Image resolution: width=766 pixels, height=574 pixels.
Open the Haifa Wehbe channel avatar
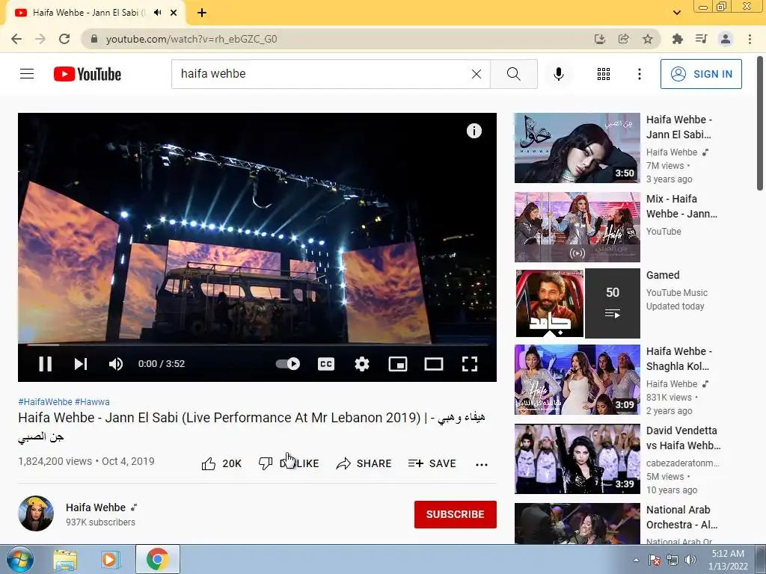click(x=36, y=513)
